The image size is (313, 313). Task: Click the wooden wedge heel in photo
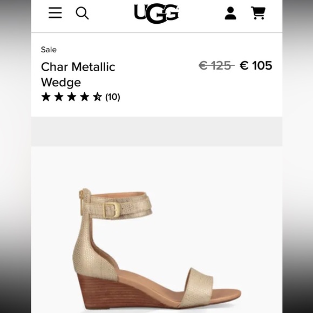click(118, 294)
